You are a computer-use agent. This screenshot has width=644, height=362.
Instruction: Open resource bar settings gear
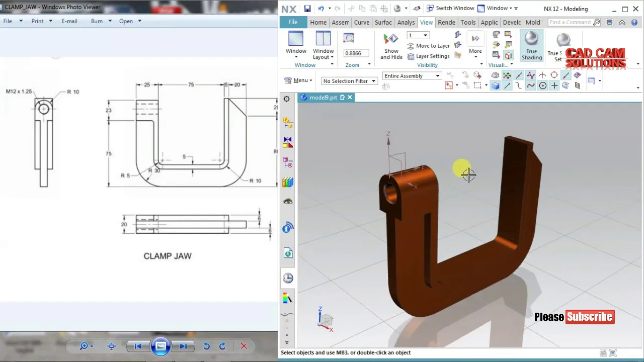pos(287,99)
